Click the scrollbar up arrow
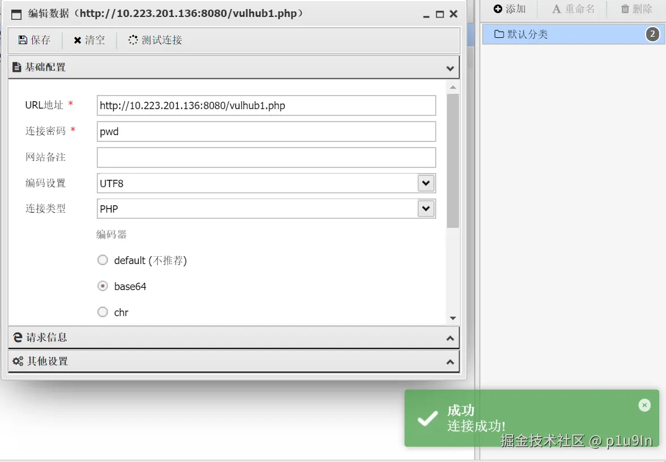The height and width of the screenshot is (462, 666). pos(453,88)
